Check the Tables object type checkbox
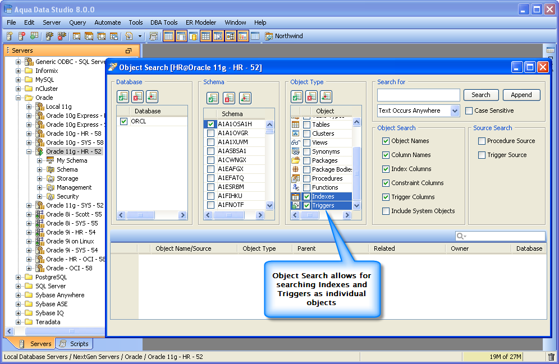Image resolution: width=559 pixels, height=364 pixels. point(306,125)
